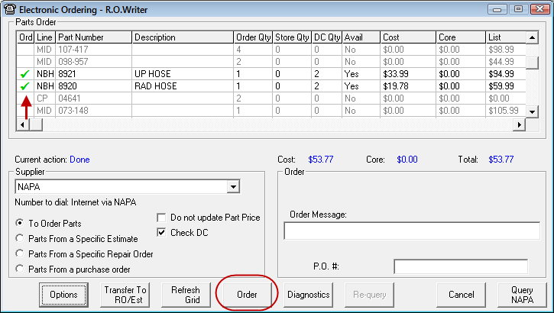Choose Parts From a Specific Repair Order
554x313 pixels.
[x=20, y=253]
